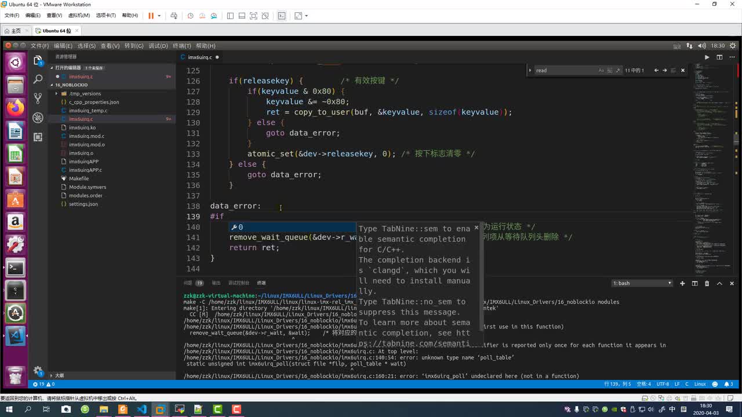Open Amazon from Ubuntu dock

(15, 222)
